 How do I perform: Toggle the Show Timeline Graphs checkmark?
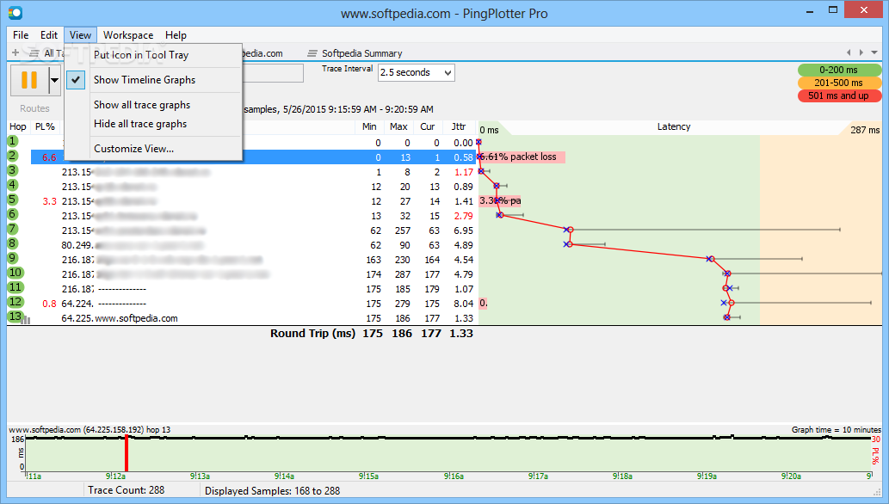(x=76, y=80)
